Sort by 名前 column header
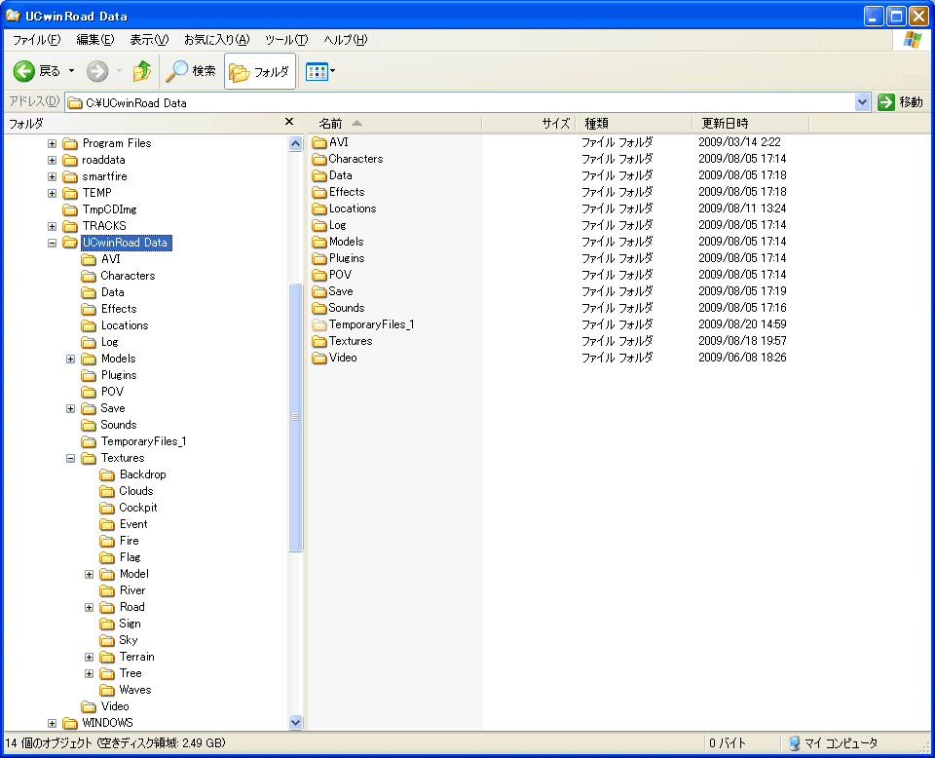The image size is (935, 758). 394,124
